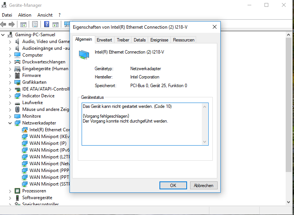Select the Allgemein tab
The image size is (294, 215).
[x=84, y=39]
